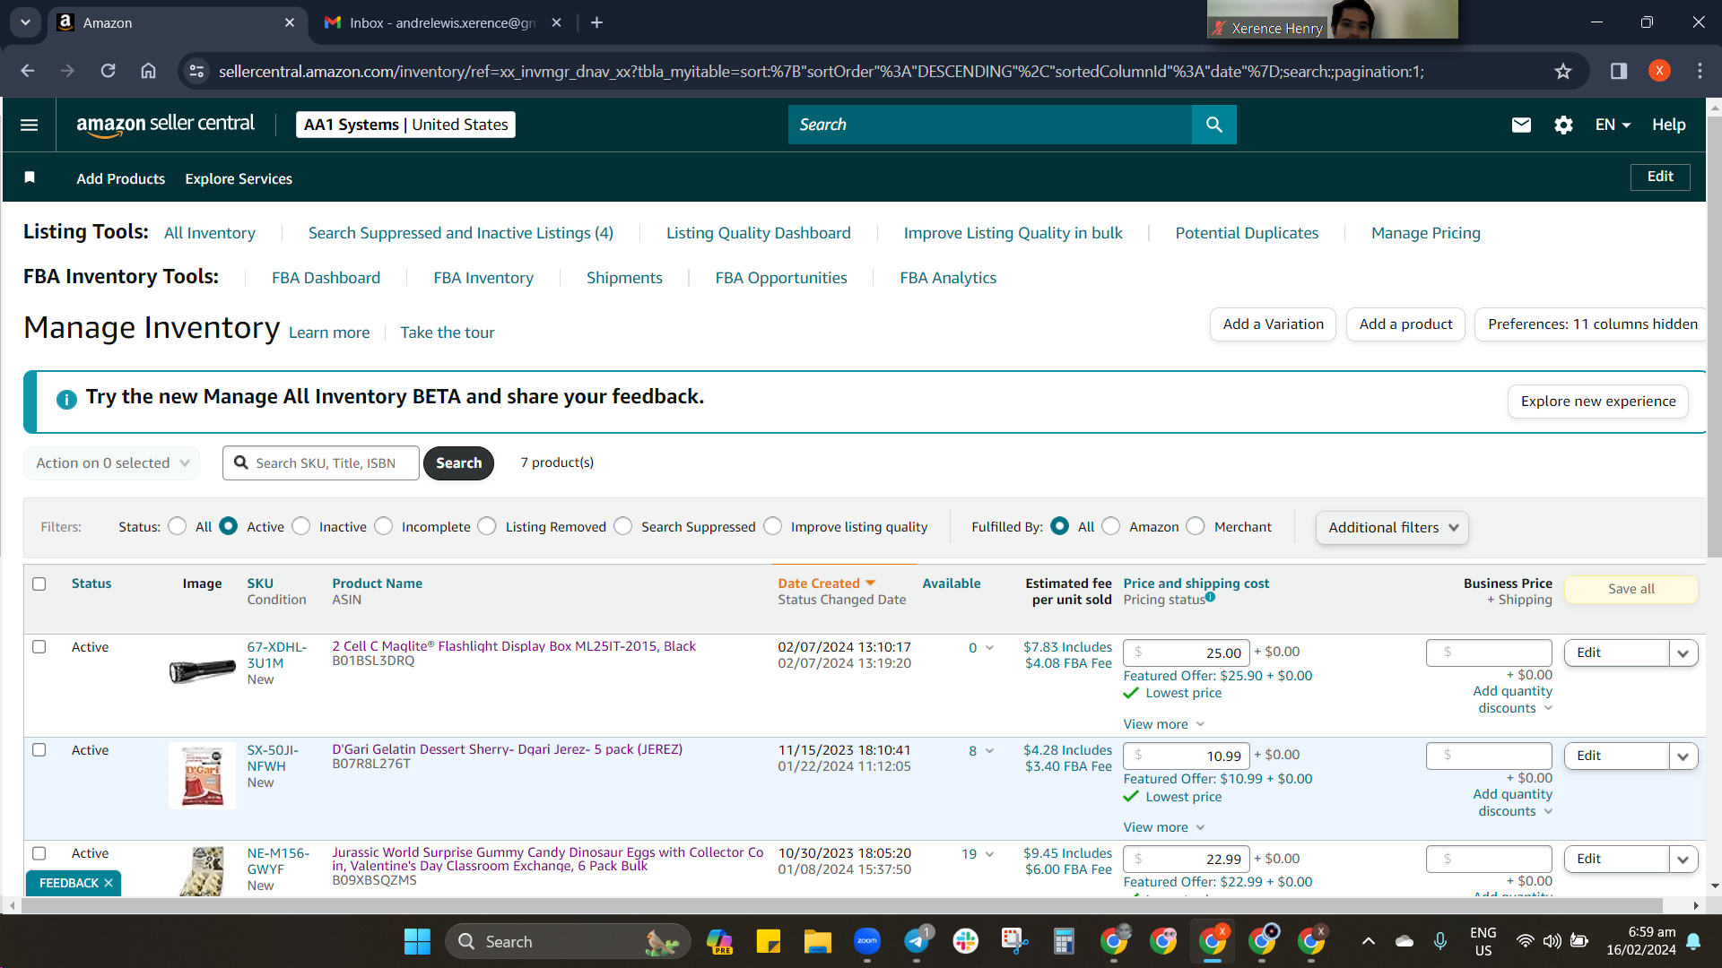This screenshot has height=968, width=1722.
Task: Open Slack from the taskbar
Action: [x=966, y=941]
